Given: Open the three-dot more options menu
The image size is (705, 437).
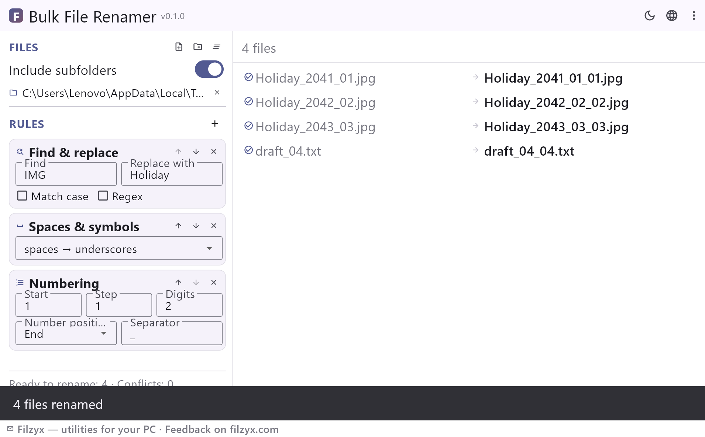Looking at the screenshot, I should (x=694, y=15).
